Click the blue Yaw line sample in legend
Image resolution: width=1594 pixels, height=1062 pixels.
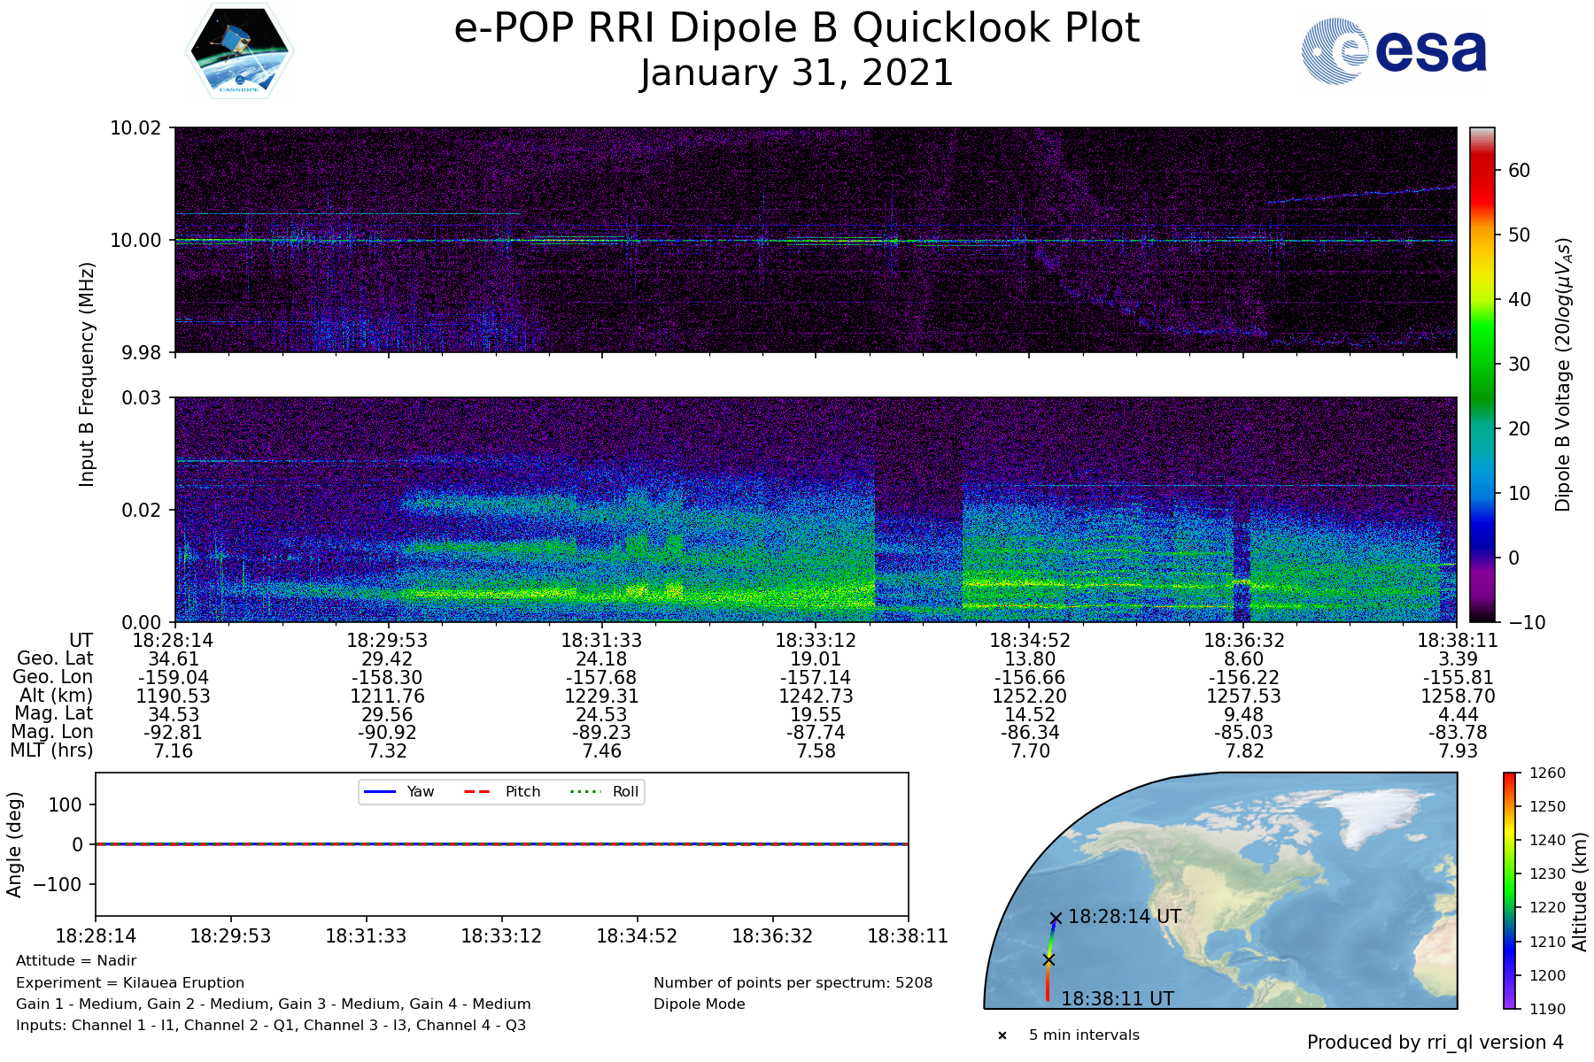[379, 792]
